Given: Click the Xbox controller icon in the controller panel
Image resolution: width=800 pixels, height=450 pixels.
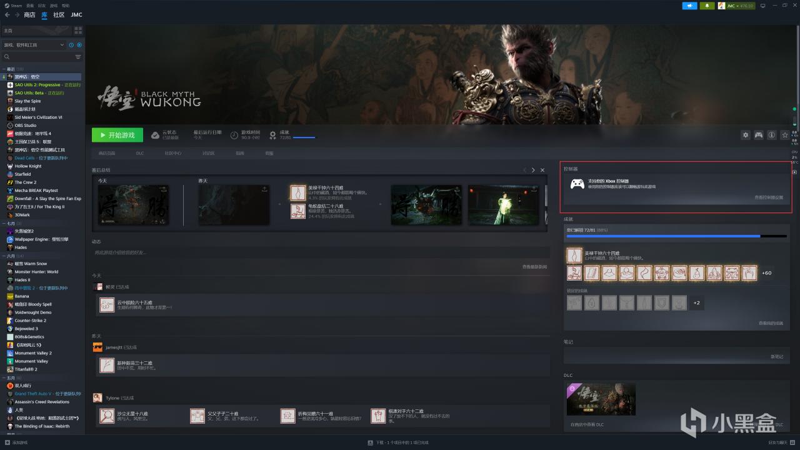Looking at the screenshot, I should point(577,184).
